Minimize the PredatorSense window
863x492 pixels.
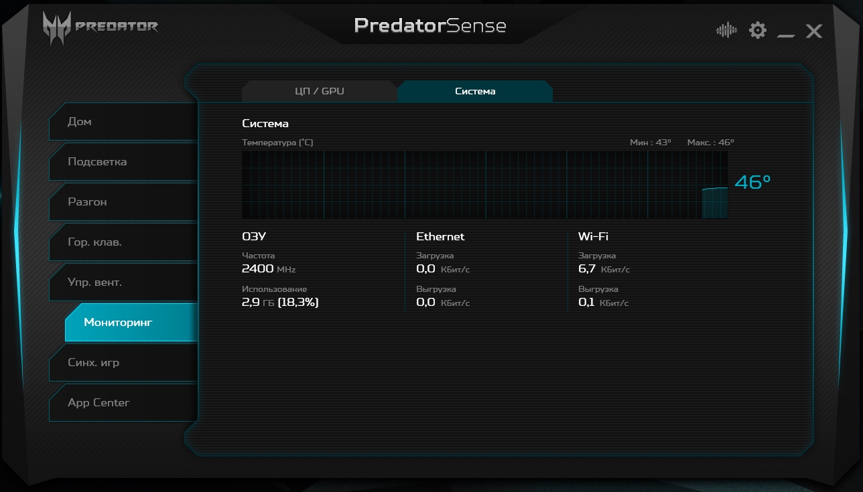(786, 35)
